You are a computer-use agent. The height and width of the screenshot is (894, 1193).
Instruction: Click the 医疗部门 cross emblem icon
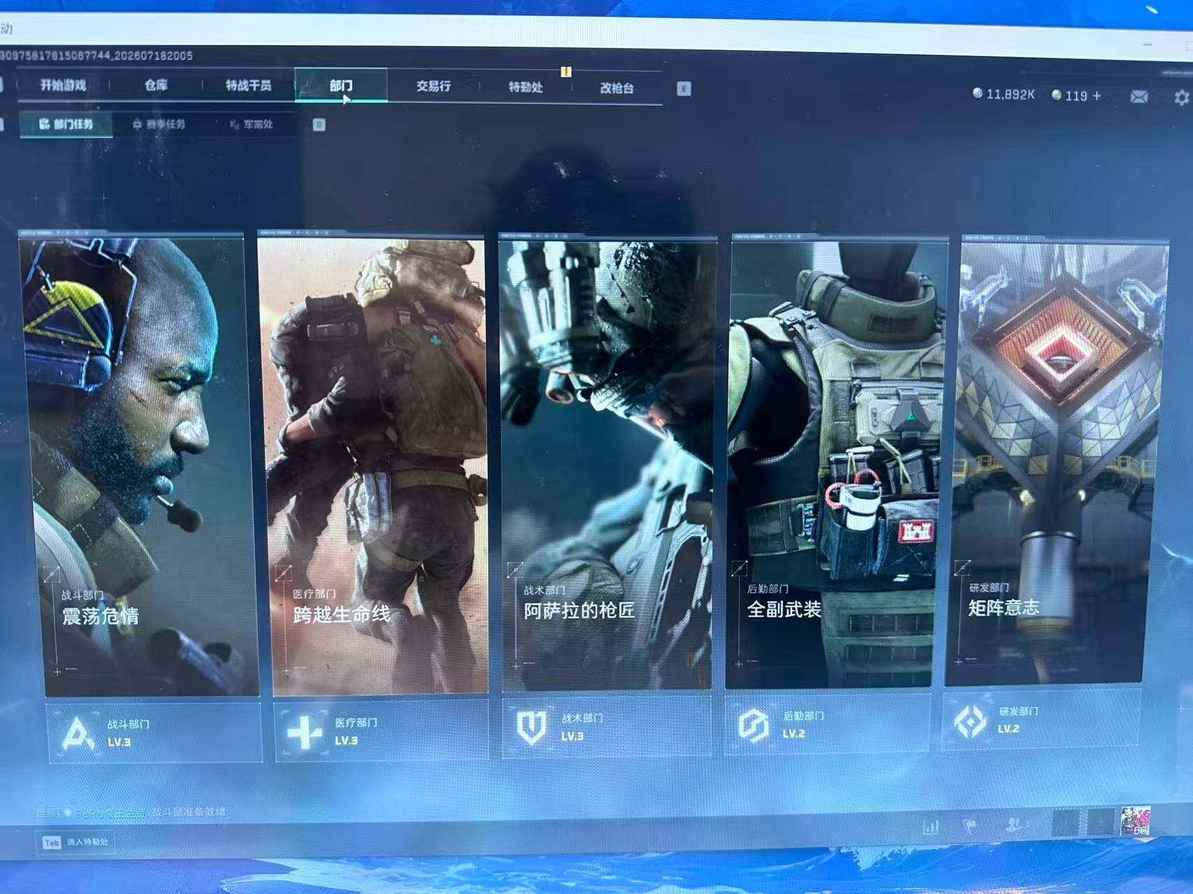click(x=305, y=733)
